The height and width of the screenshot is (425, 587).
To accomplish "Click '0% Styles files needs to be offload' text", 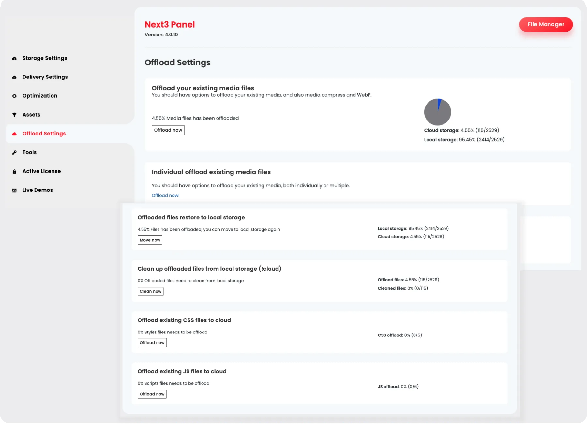I will 173,332.
